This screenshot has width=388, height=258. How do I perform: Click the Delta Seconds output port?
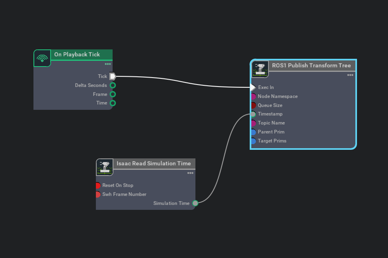pyautogui.click(x=113, y=85)
